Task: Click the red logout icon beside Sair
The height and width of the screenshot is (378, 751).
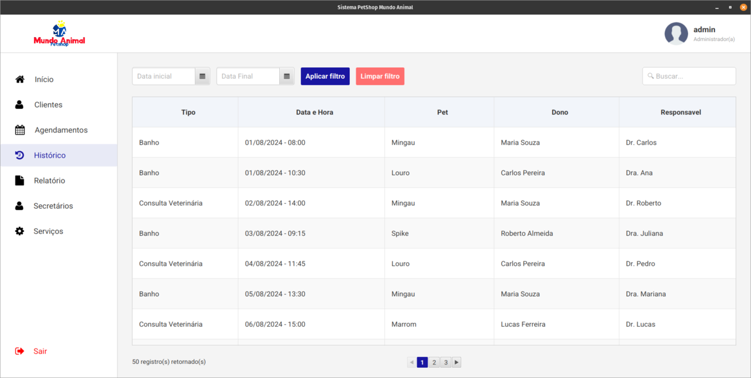Action: click(19, 351)
